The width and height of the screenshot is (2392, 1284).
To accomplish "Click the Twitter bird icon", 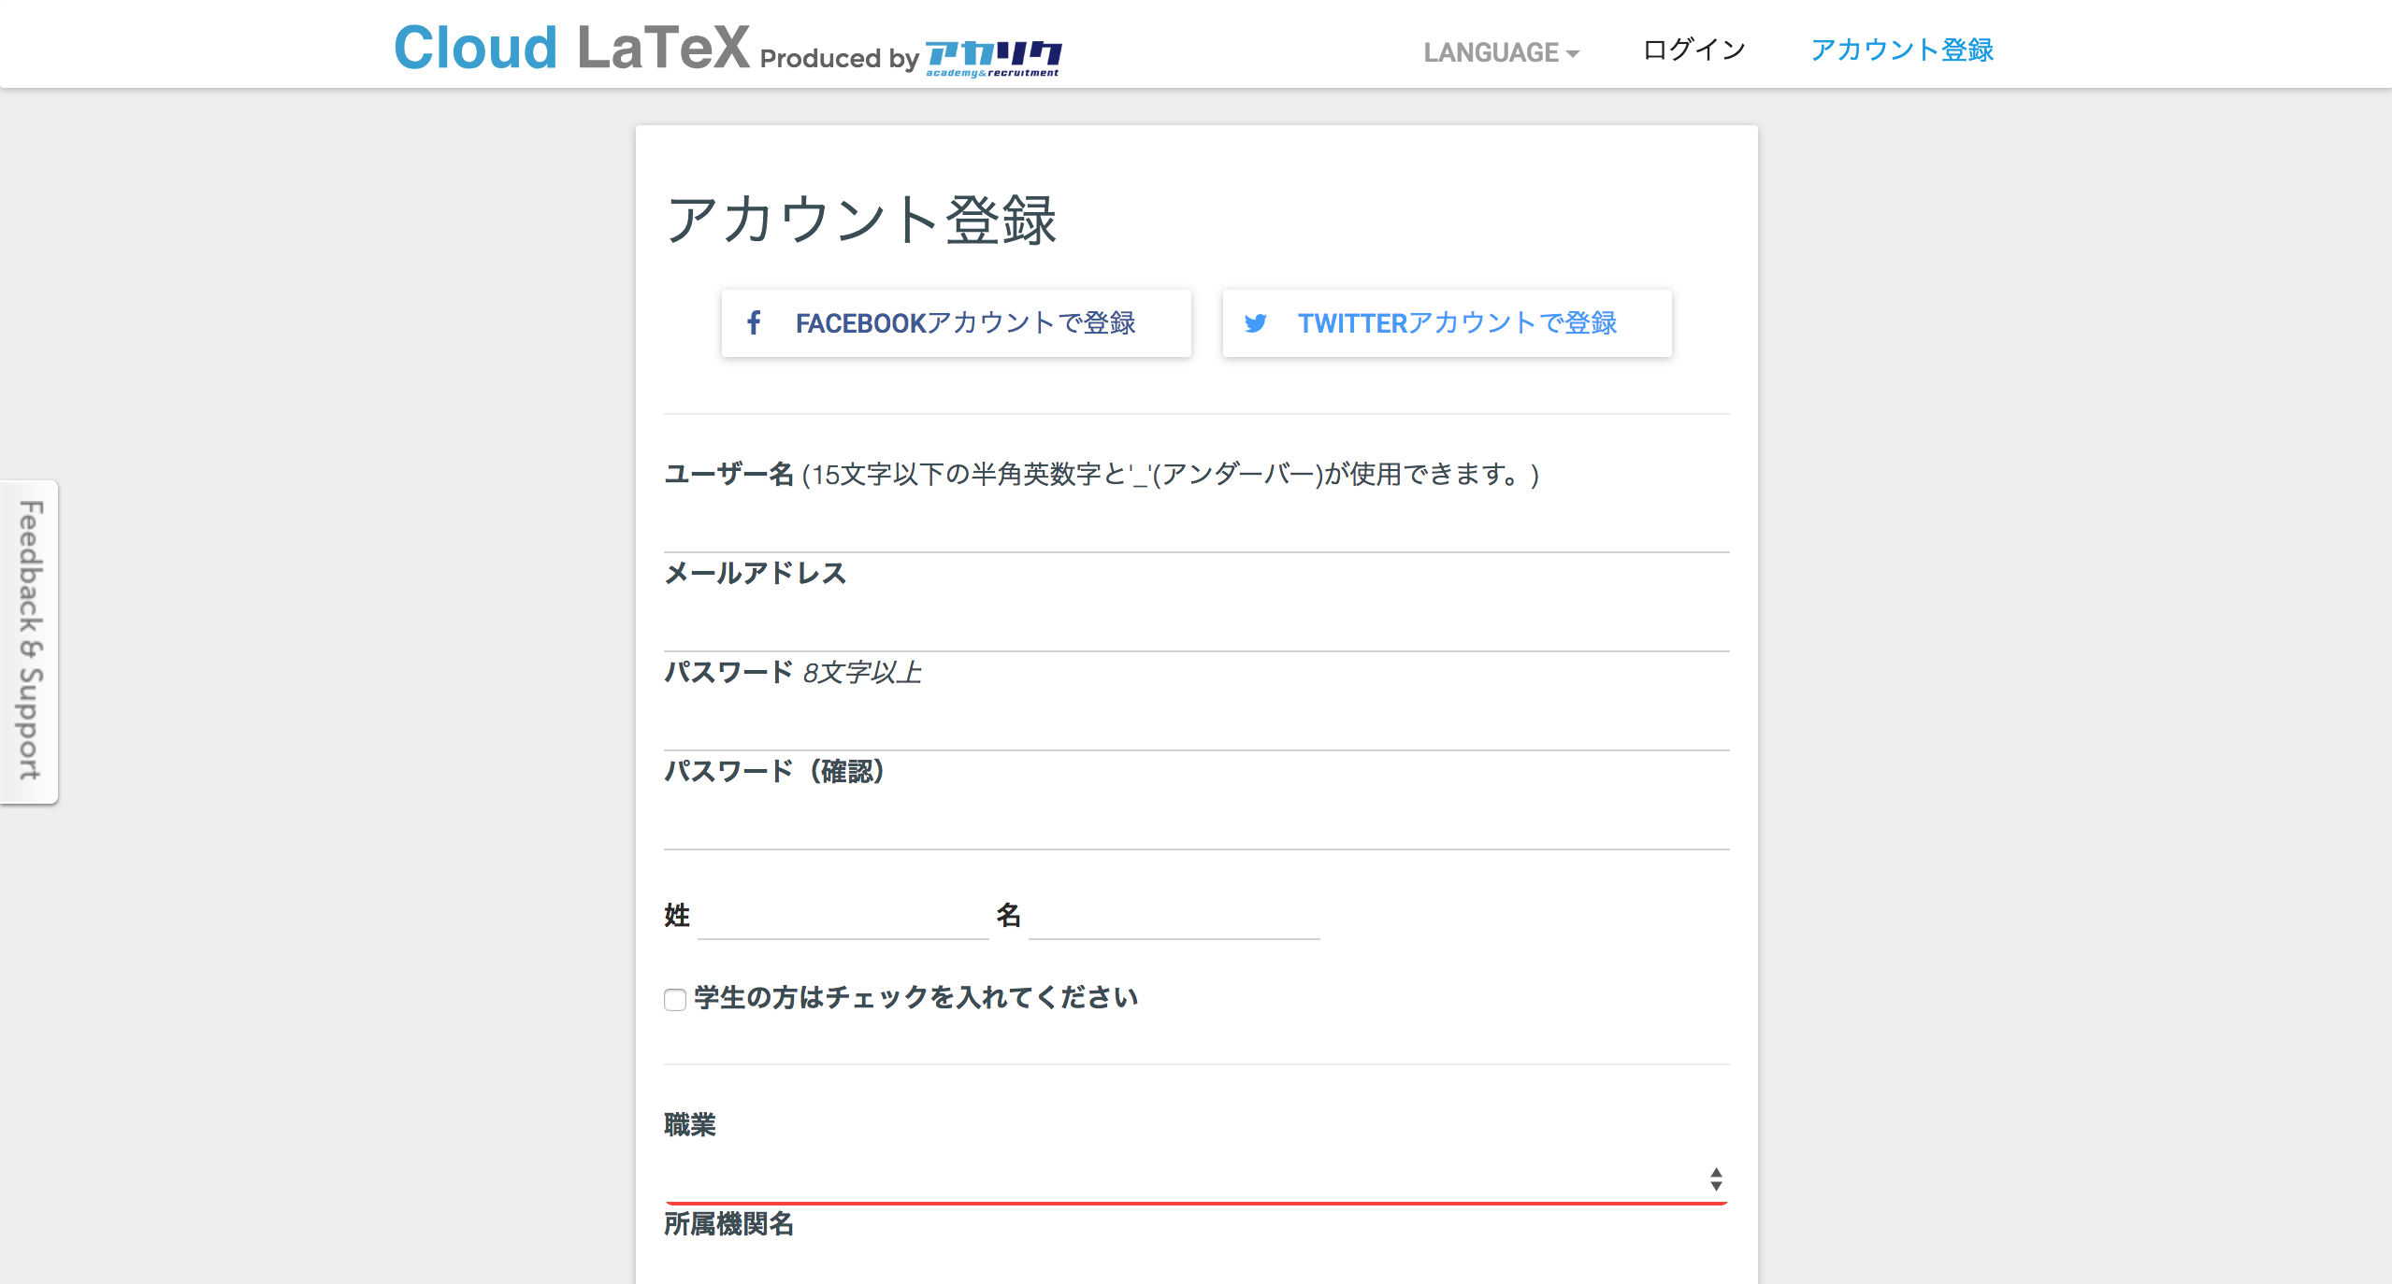I will (1256, 323).
